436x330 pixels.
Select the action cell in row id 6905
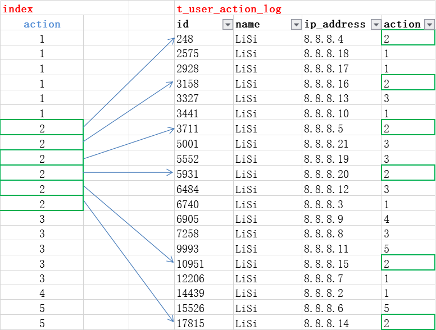[x=408, y=218]
